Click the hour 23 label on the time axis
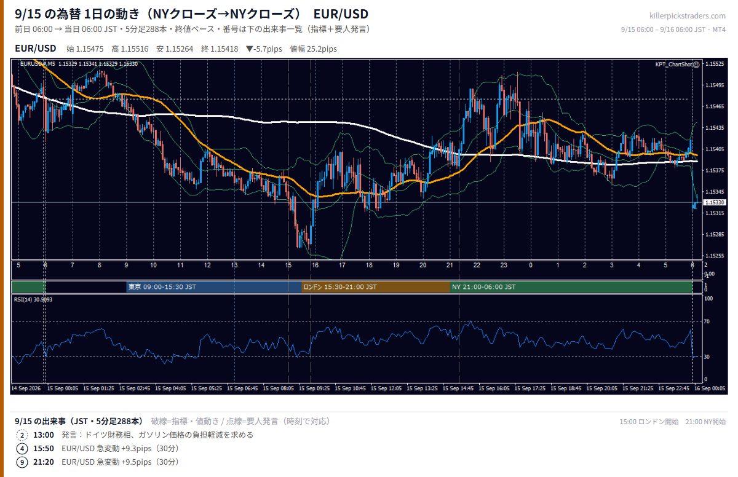738x477 pixels. click(x=504, y=265)
